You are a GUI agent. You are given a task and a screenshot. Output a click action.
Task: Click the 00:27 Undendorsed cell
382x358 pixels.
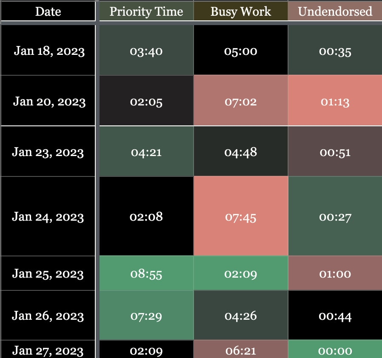tap(335, 217)
